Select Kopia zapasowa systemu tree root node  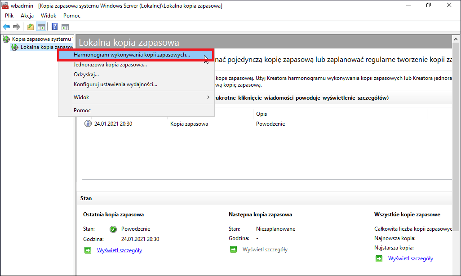41,39
